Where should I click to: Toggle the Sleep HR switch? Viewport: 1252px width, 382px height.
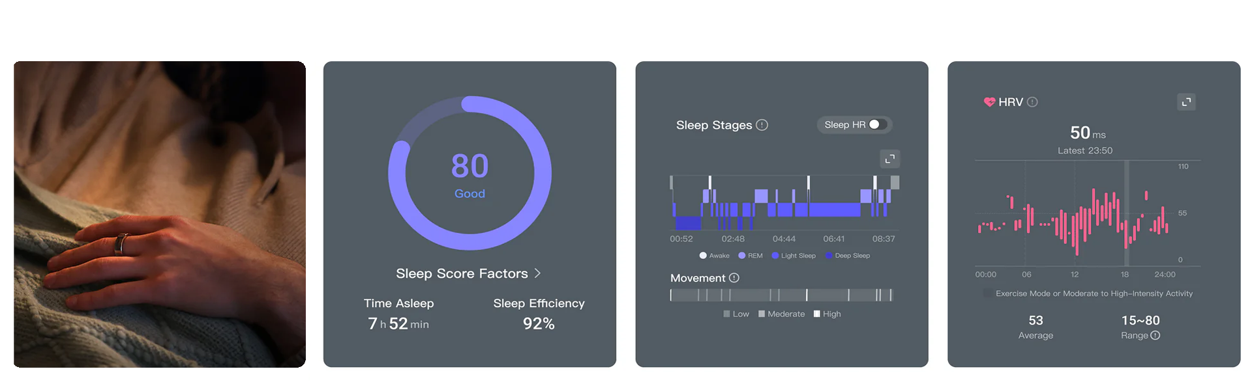coord(878,124)
